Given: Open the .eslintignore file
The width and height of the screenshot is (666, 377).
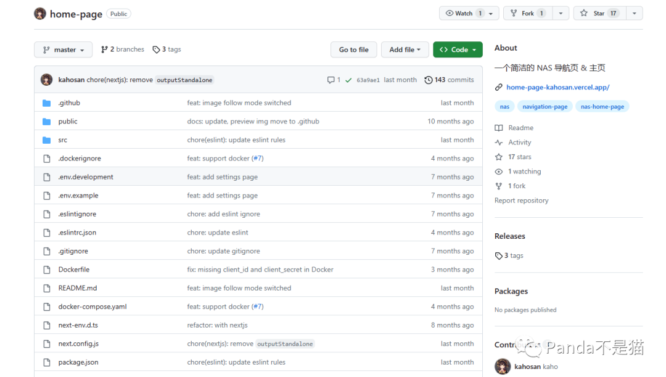Looking at the screenshot, I should [x=77, y=213].
